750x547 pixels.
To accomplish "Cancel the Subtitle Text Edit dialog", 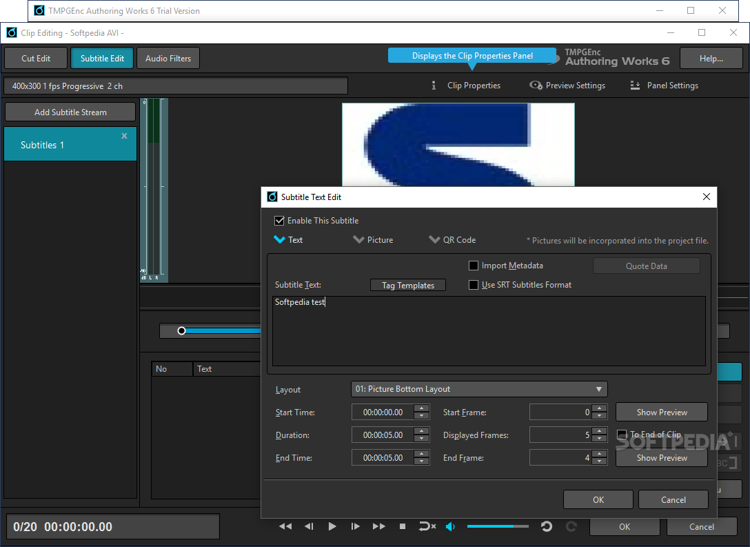I will (x=673, y=499).
